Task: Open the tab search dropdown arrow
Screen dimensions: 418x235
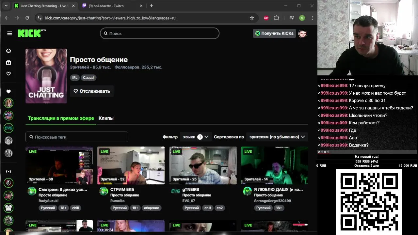Action: click(x=6, y=6)
